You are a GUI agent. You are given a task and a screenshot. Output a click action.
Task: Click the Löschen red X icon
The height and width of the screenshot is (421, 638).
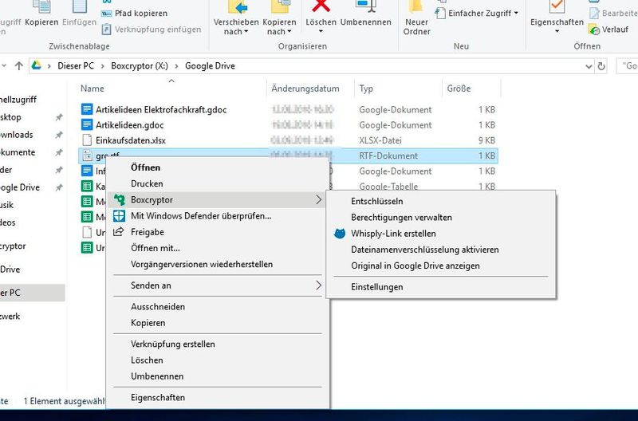pos(321,6)
